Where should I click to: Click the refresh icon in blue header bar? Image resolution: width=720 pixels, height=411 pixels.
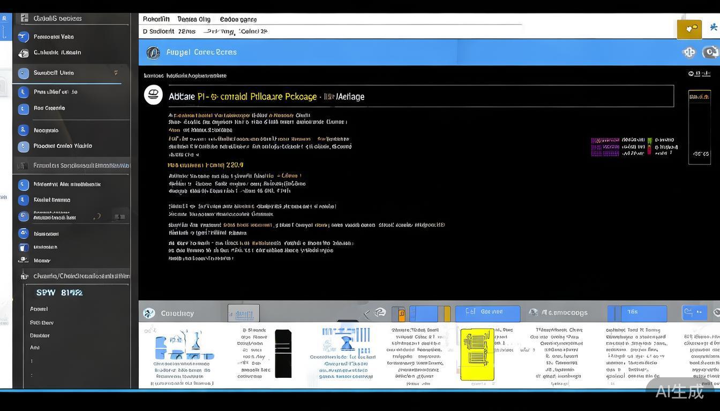click(x=710, y=52)
